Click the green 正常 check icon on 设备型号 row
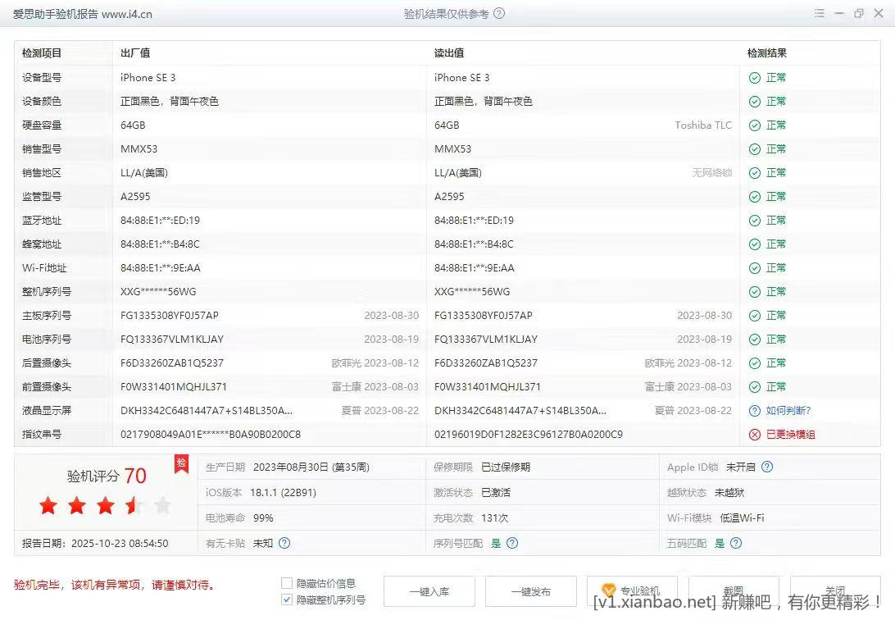Viewport: 895px width, 620px height. point(755,77)
